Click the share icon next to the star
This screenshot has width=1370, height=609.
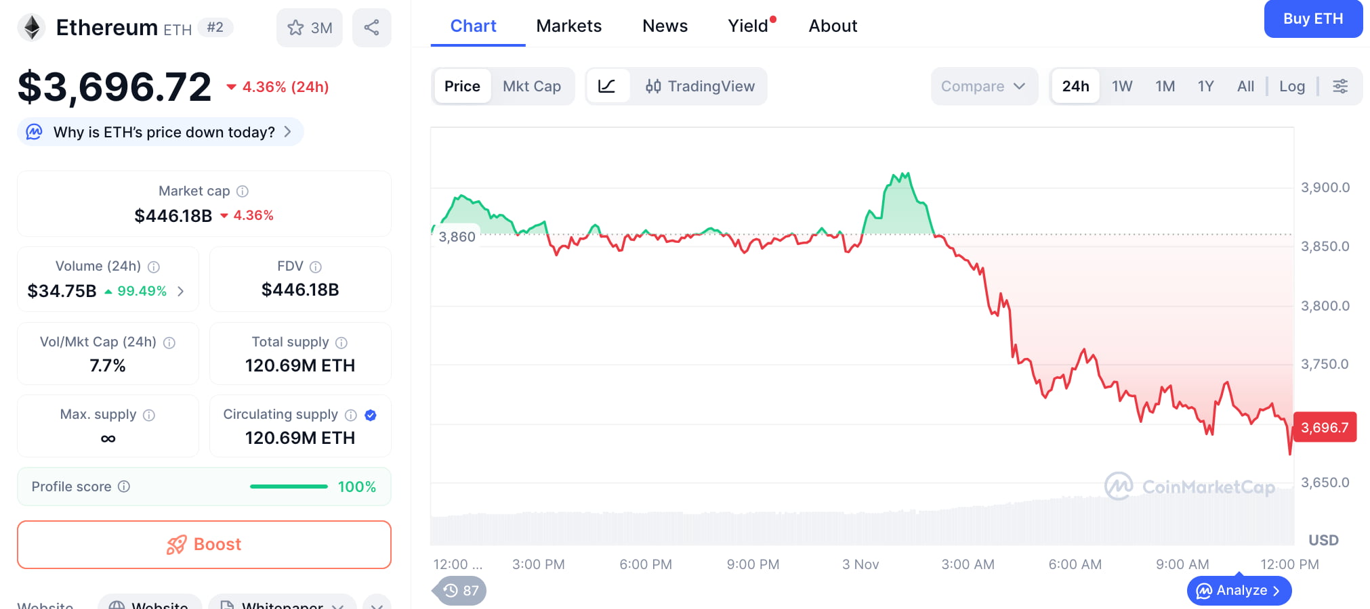click(371, 27)
